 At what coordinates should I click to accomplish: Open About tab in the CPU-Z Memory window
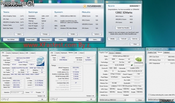click(x=81, y=53)
